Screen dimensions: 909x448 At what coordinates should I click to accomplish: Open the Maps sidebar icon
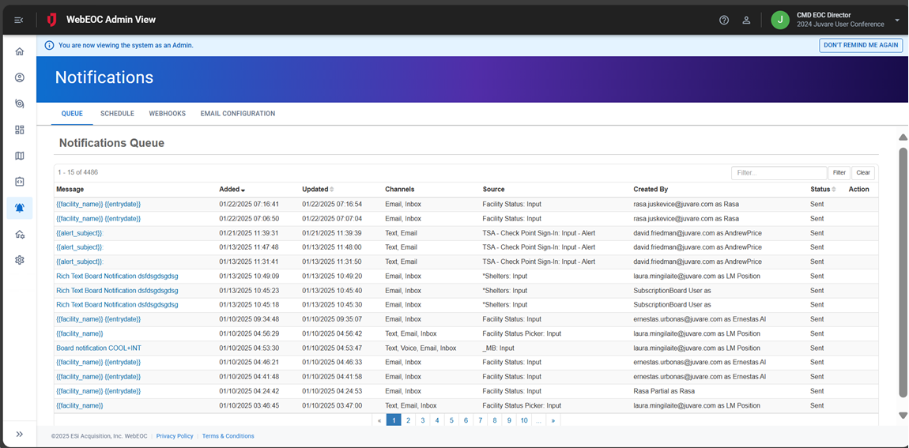tap(20, 156)
